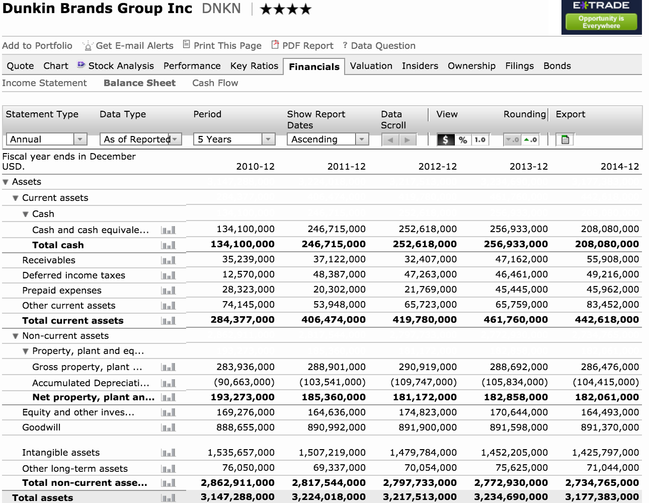Click Data Scroll left arrow
The width and height of the screenshot is (649, 503).
point(390,139)
